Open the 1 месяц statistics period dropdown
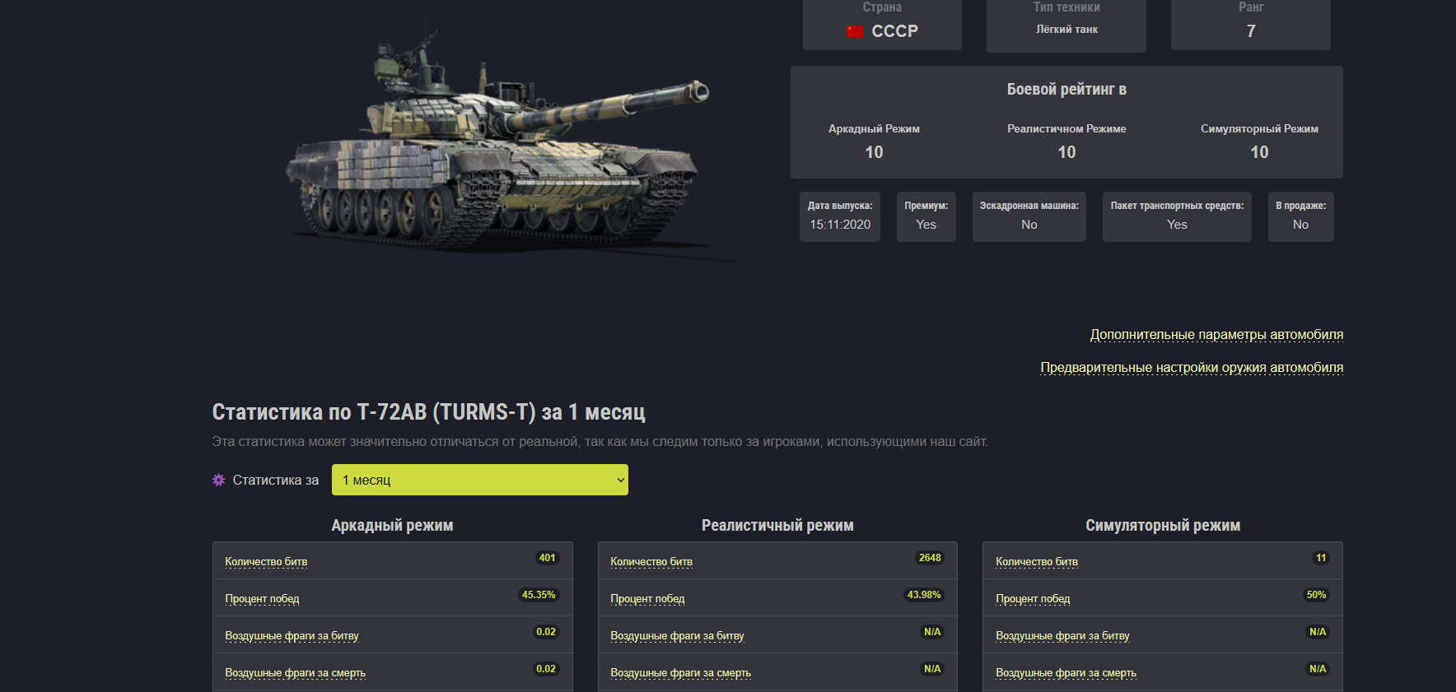 click(480, 480)
